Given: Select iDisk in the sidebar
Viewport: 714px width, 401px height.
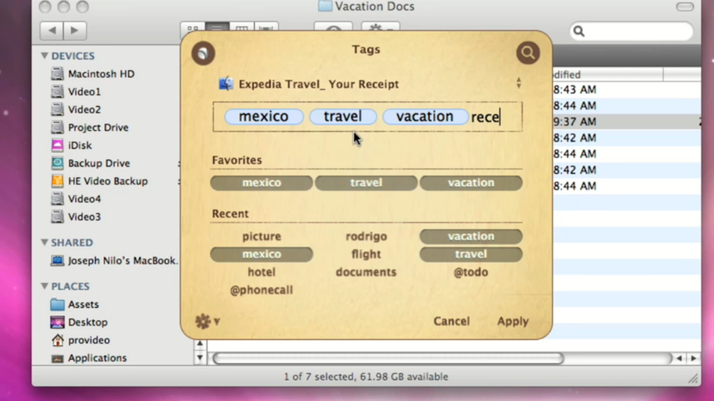Looking at the screenshot, I should click(79, 145).
